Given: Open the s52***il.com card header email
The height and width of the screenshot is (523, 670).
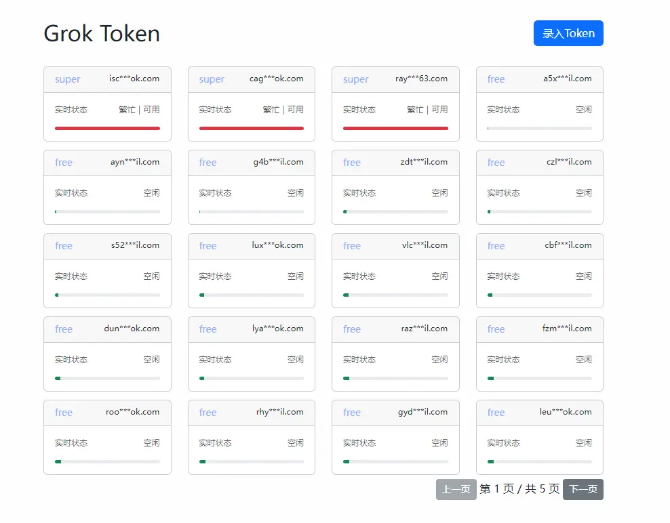Looking at the screenshot, I should click(x=135, y=245).
